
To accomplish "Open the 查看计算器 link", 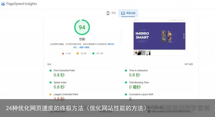I will [x=85, y=47].
